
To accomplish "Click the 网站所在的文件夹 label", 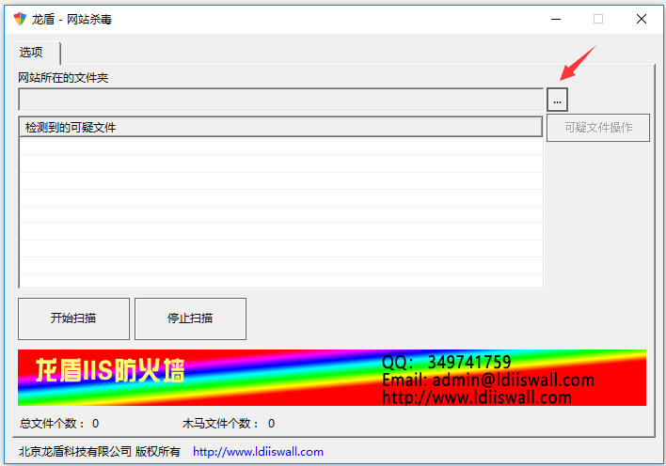I will click(63, 78).
